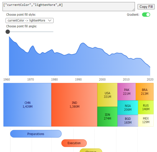Viewport: 157px width, 152px height.
Task: Click the text area resize grip
Action: (x=133, y=10)
